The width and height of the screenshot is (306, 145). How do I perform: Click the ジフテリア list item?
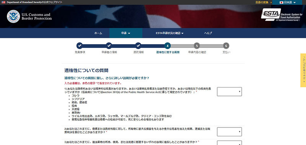[78, 99]
